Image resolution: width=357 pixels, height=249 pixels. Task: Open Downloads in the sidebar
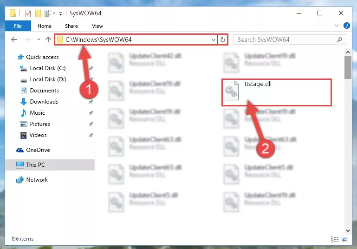44,102
